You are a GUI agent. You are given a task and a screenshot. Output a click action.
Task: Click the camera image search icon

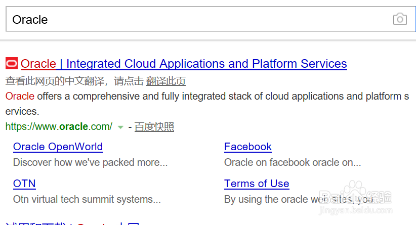(x=400, y=19)
